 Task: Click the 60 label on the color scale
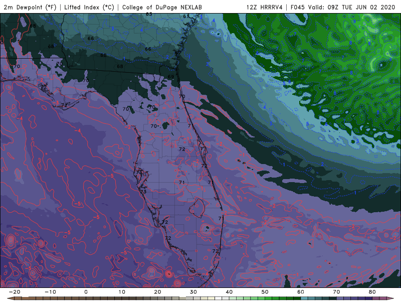tap(301, 292)
